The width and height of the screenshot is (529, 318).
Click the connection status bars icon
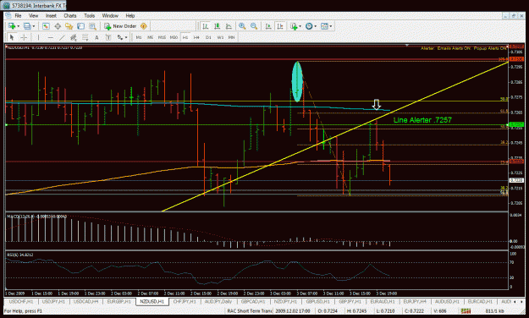466,310
